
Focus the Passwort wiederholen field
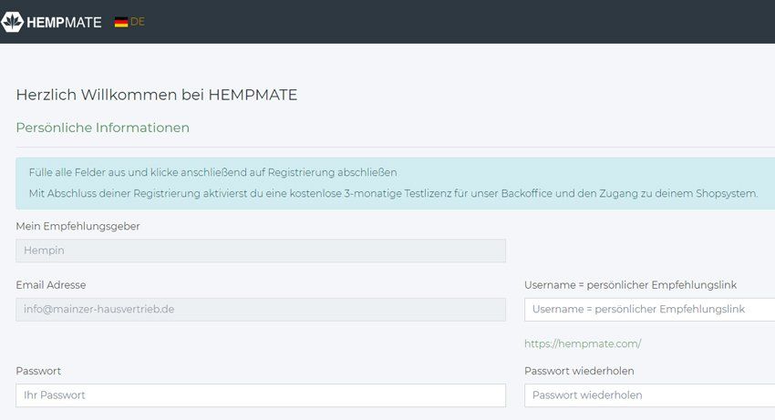[x=649, y=395]
